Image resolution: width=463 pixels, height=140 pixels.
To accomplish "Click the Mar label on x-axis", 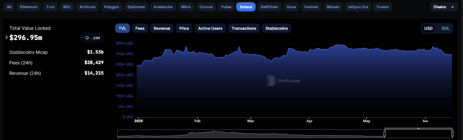I will click(251, 121).
